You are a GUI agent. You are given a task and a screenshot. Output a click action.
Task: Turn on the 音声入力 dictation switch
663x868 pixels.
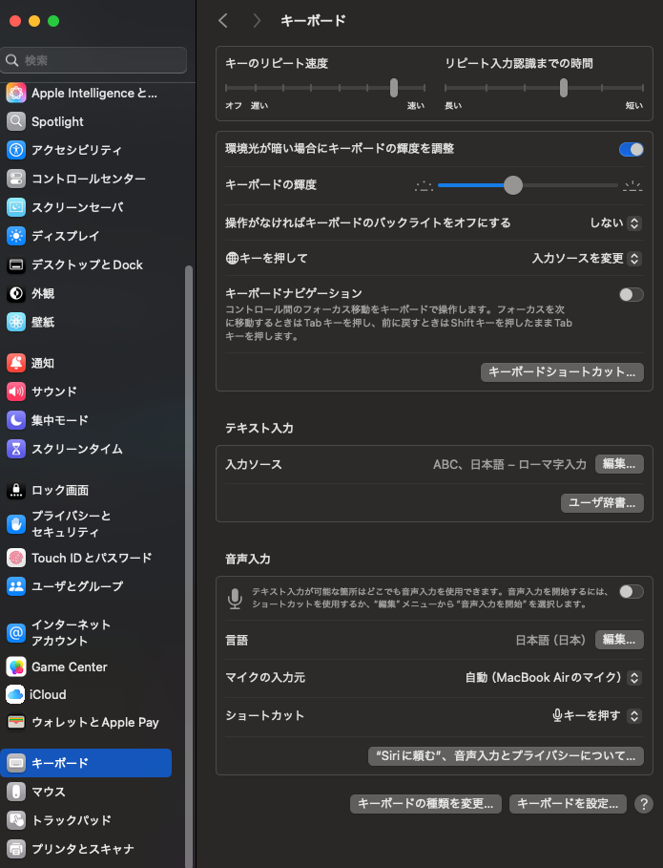[x=631, y=592]
